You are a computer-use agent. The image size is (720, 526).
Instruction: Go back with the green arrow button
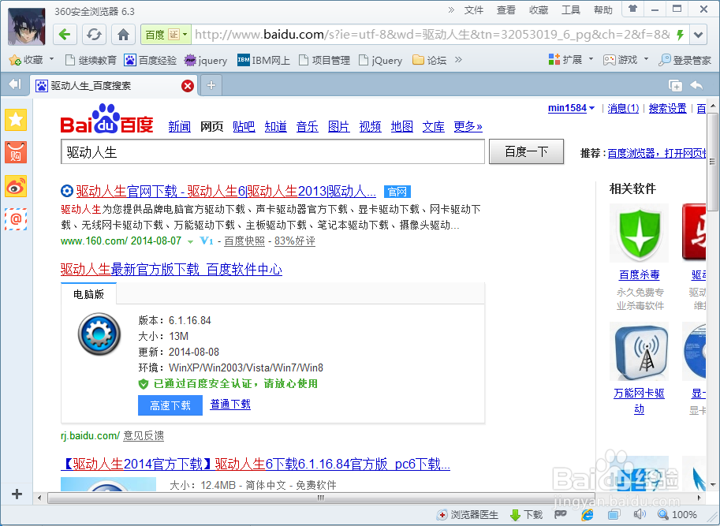[x=65, y=35]
